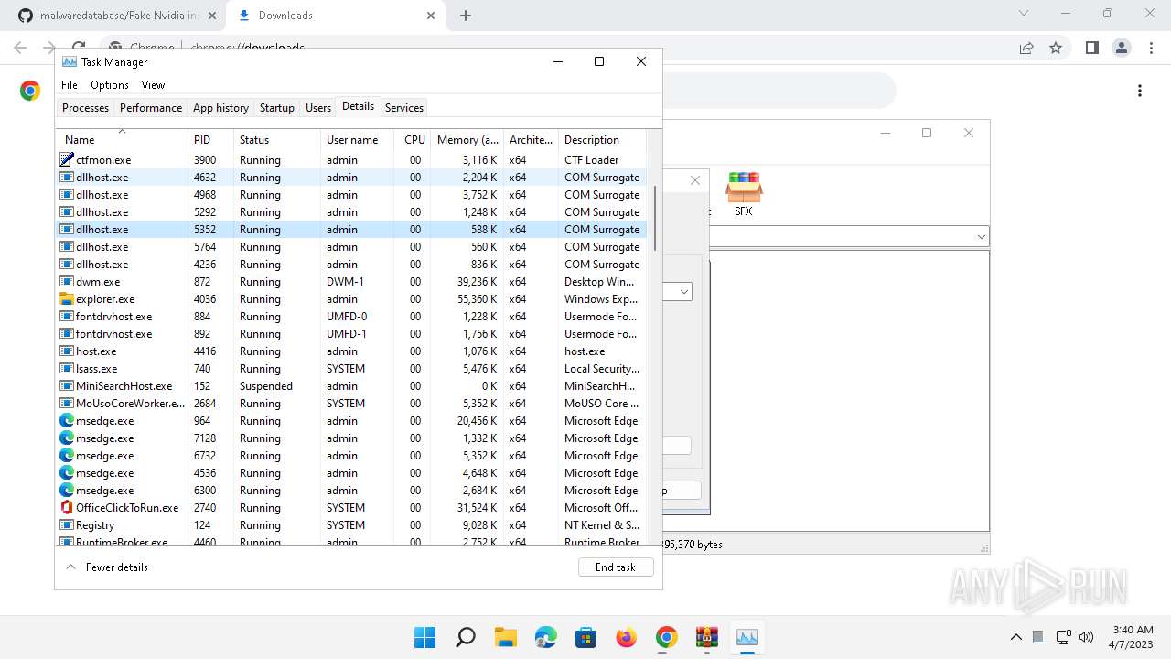Open WinRAR from the taskbar

(x=706, y=637)
